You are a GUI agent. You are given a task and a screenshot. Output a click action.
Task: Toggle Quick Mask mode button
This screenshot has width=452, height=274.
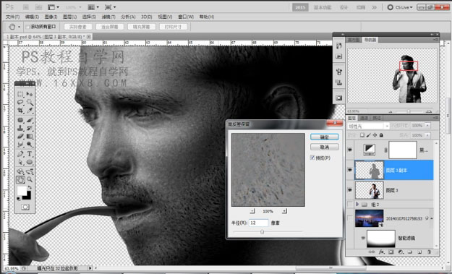(x=25, y=207)
